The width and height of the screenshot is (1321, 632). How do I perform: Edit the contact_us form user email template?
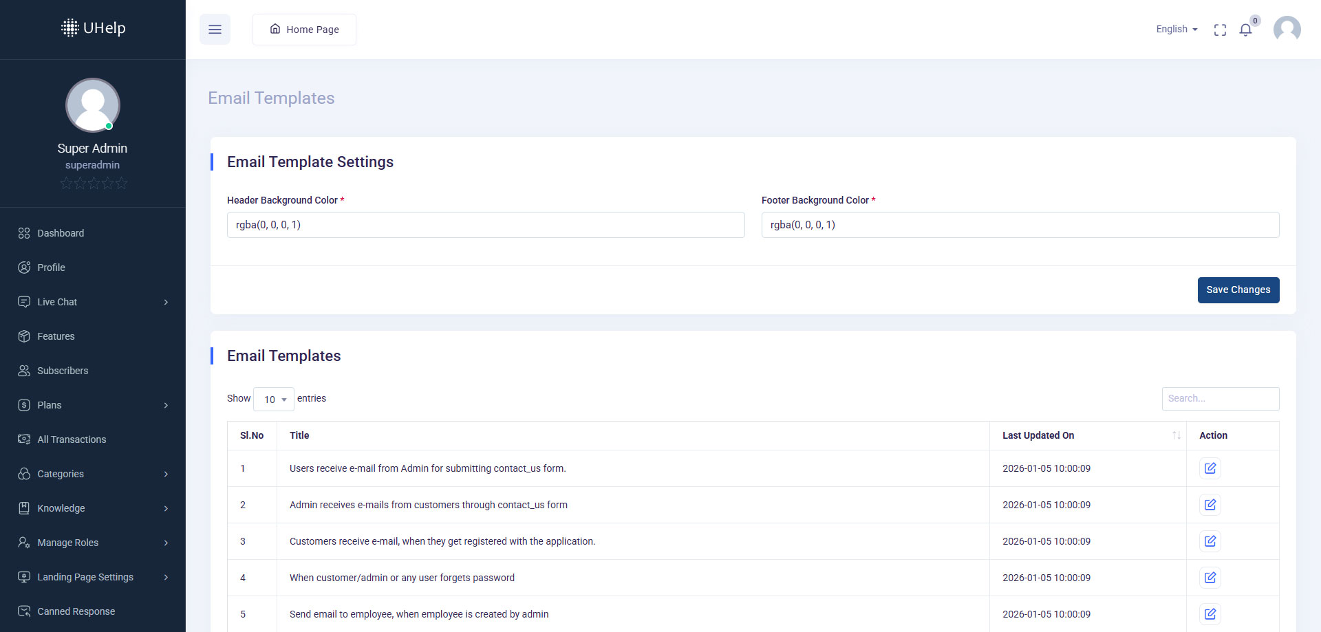pos(1210,468)
